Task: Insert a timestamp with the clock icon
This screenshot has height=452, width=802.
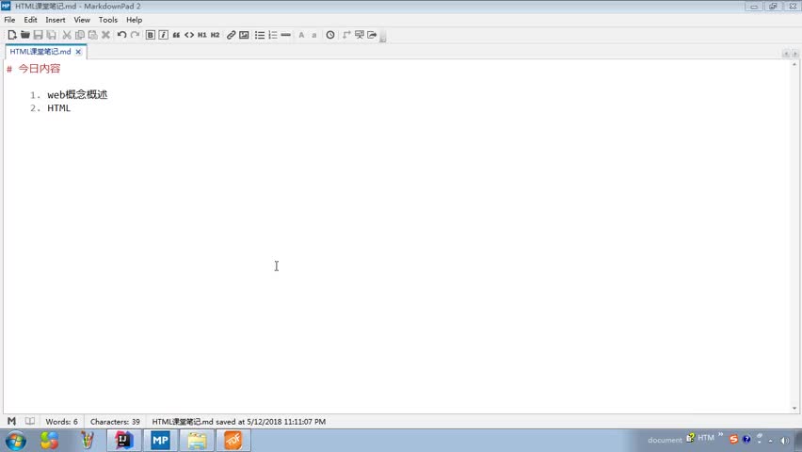Action: coord(330,35)
